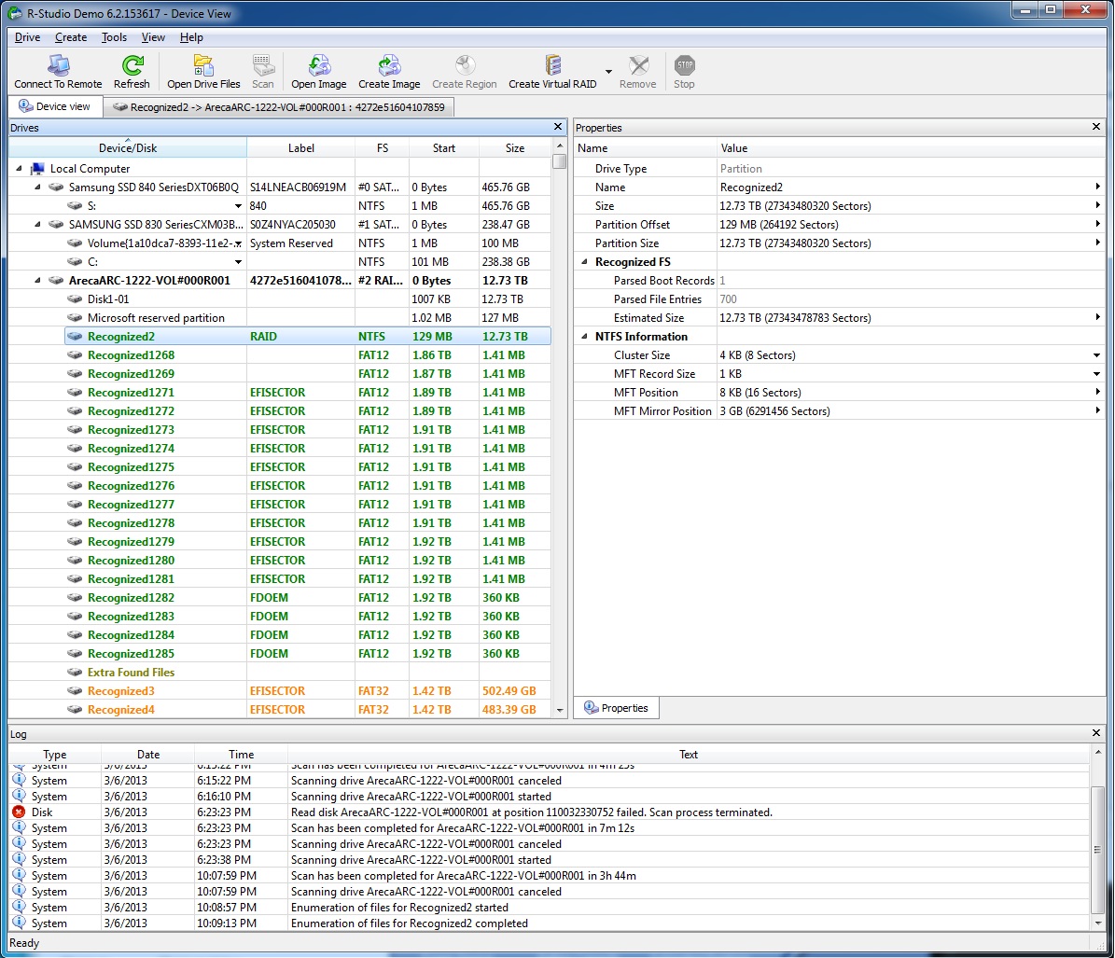Open the Help menu
This screenshot has height=958, width=1115.
click(191, 37)
